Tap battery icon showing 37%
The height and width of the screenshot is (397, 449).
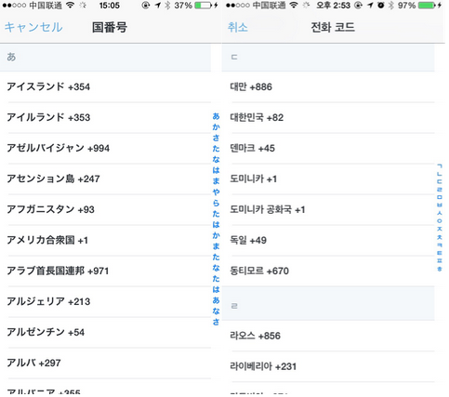[x=204, y=6]
